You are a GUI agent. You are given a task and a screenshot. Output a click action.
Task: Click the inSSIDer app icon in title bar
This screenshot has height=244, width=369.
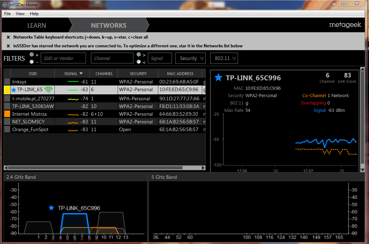click(5, 5)
